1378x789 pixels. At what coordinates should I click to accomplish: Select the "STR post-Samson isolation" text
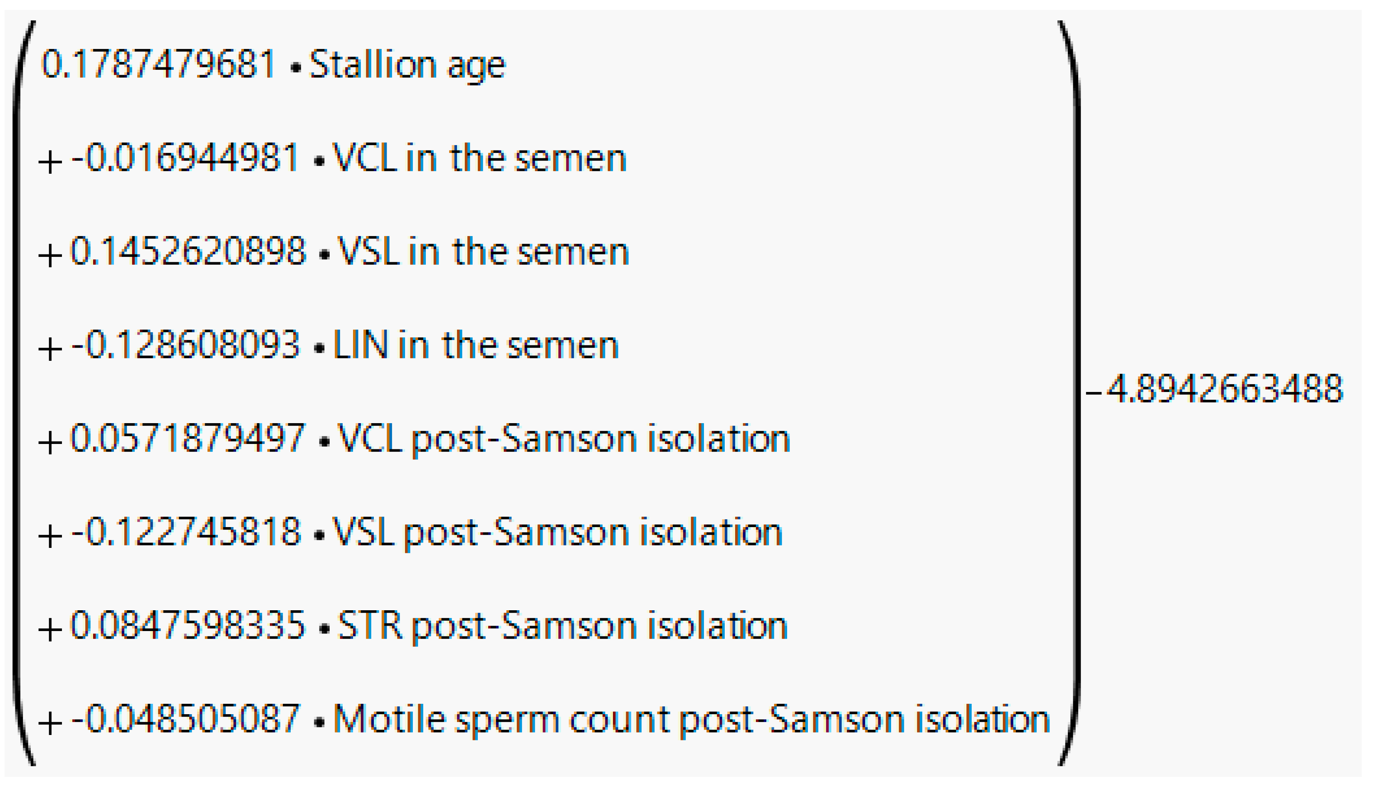tap(563, 626)
